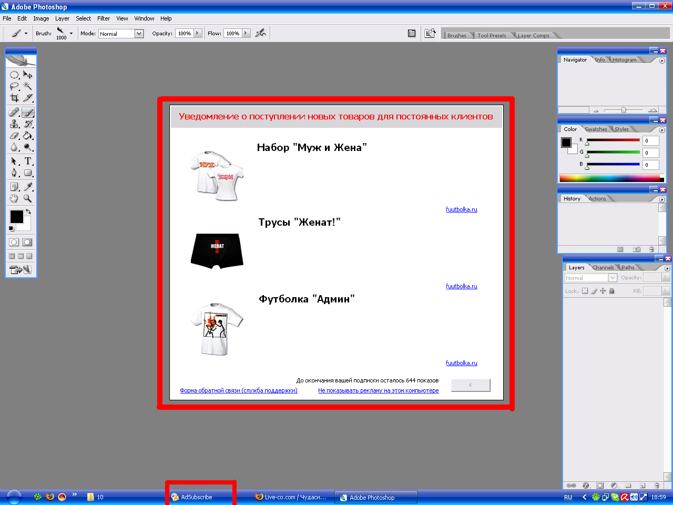673x505 pixels.
Task: Select the Type tool
Action: pyautogui.click(x=28, y=161)
